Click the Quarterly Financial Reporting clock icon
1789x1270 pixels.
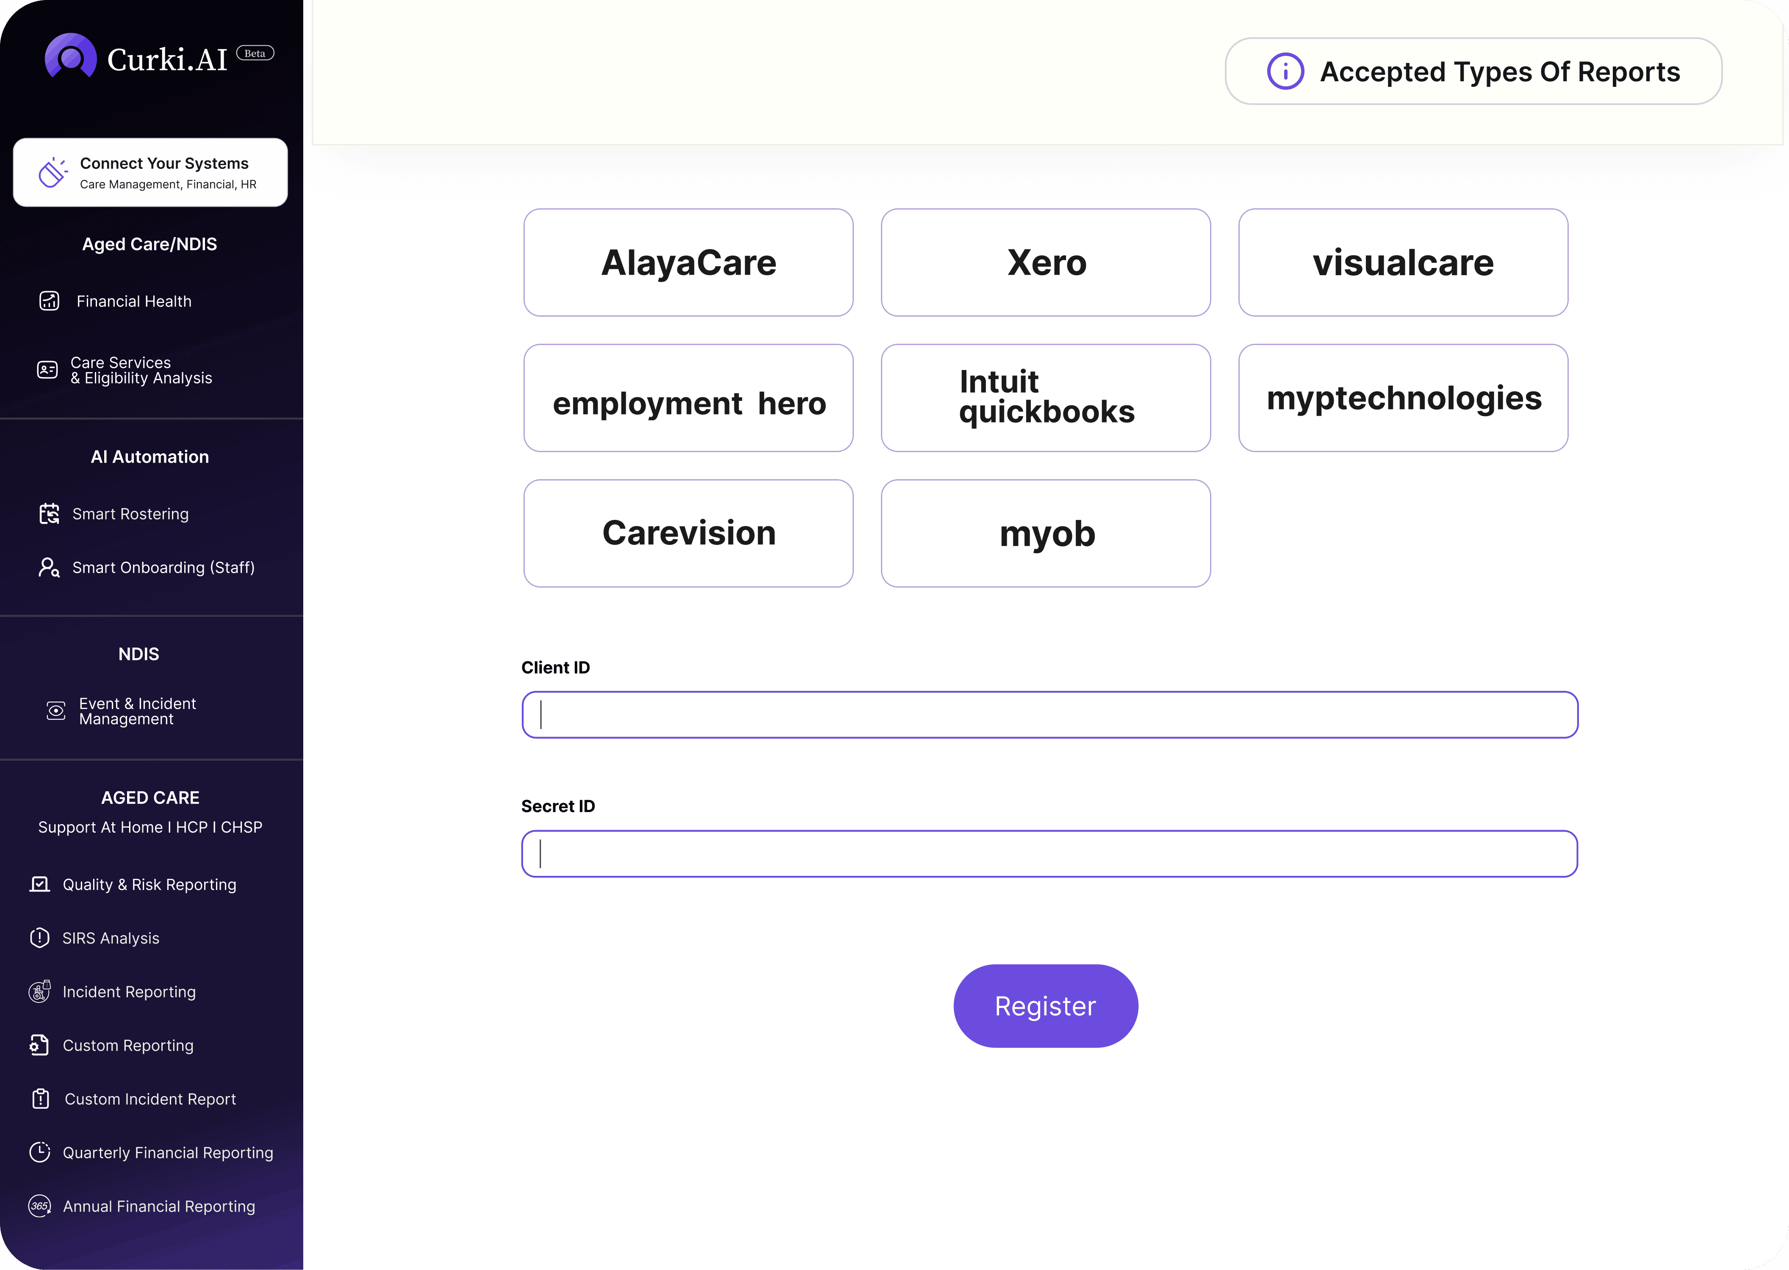tap(39, 1152)
